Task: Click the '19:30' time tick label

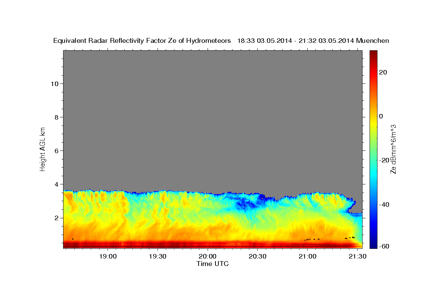Action: [158, 257]
